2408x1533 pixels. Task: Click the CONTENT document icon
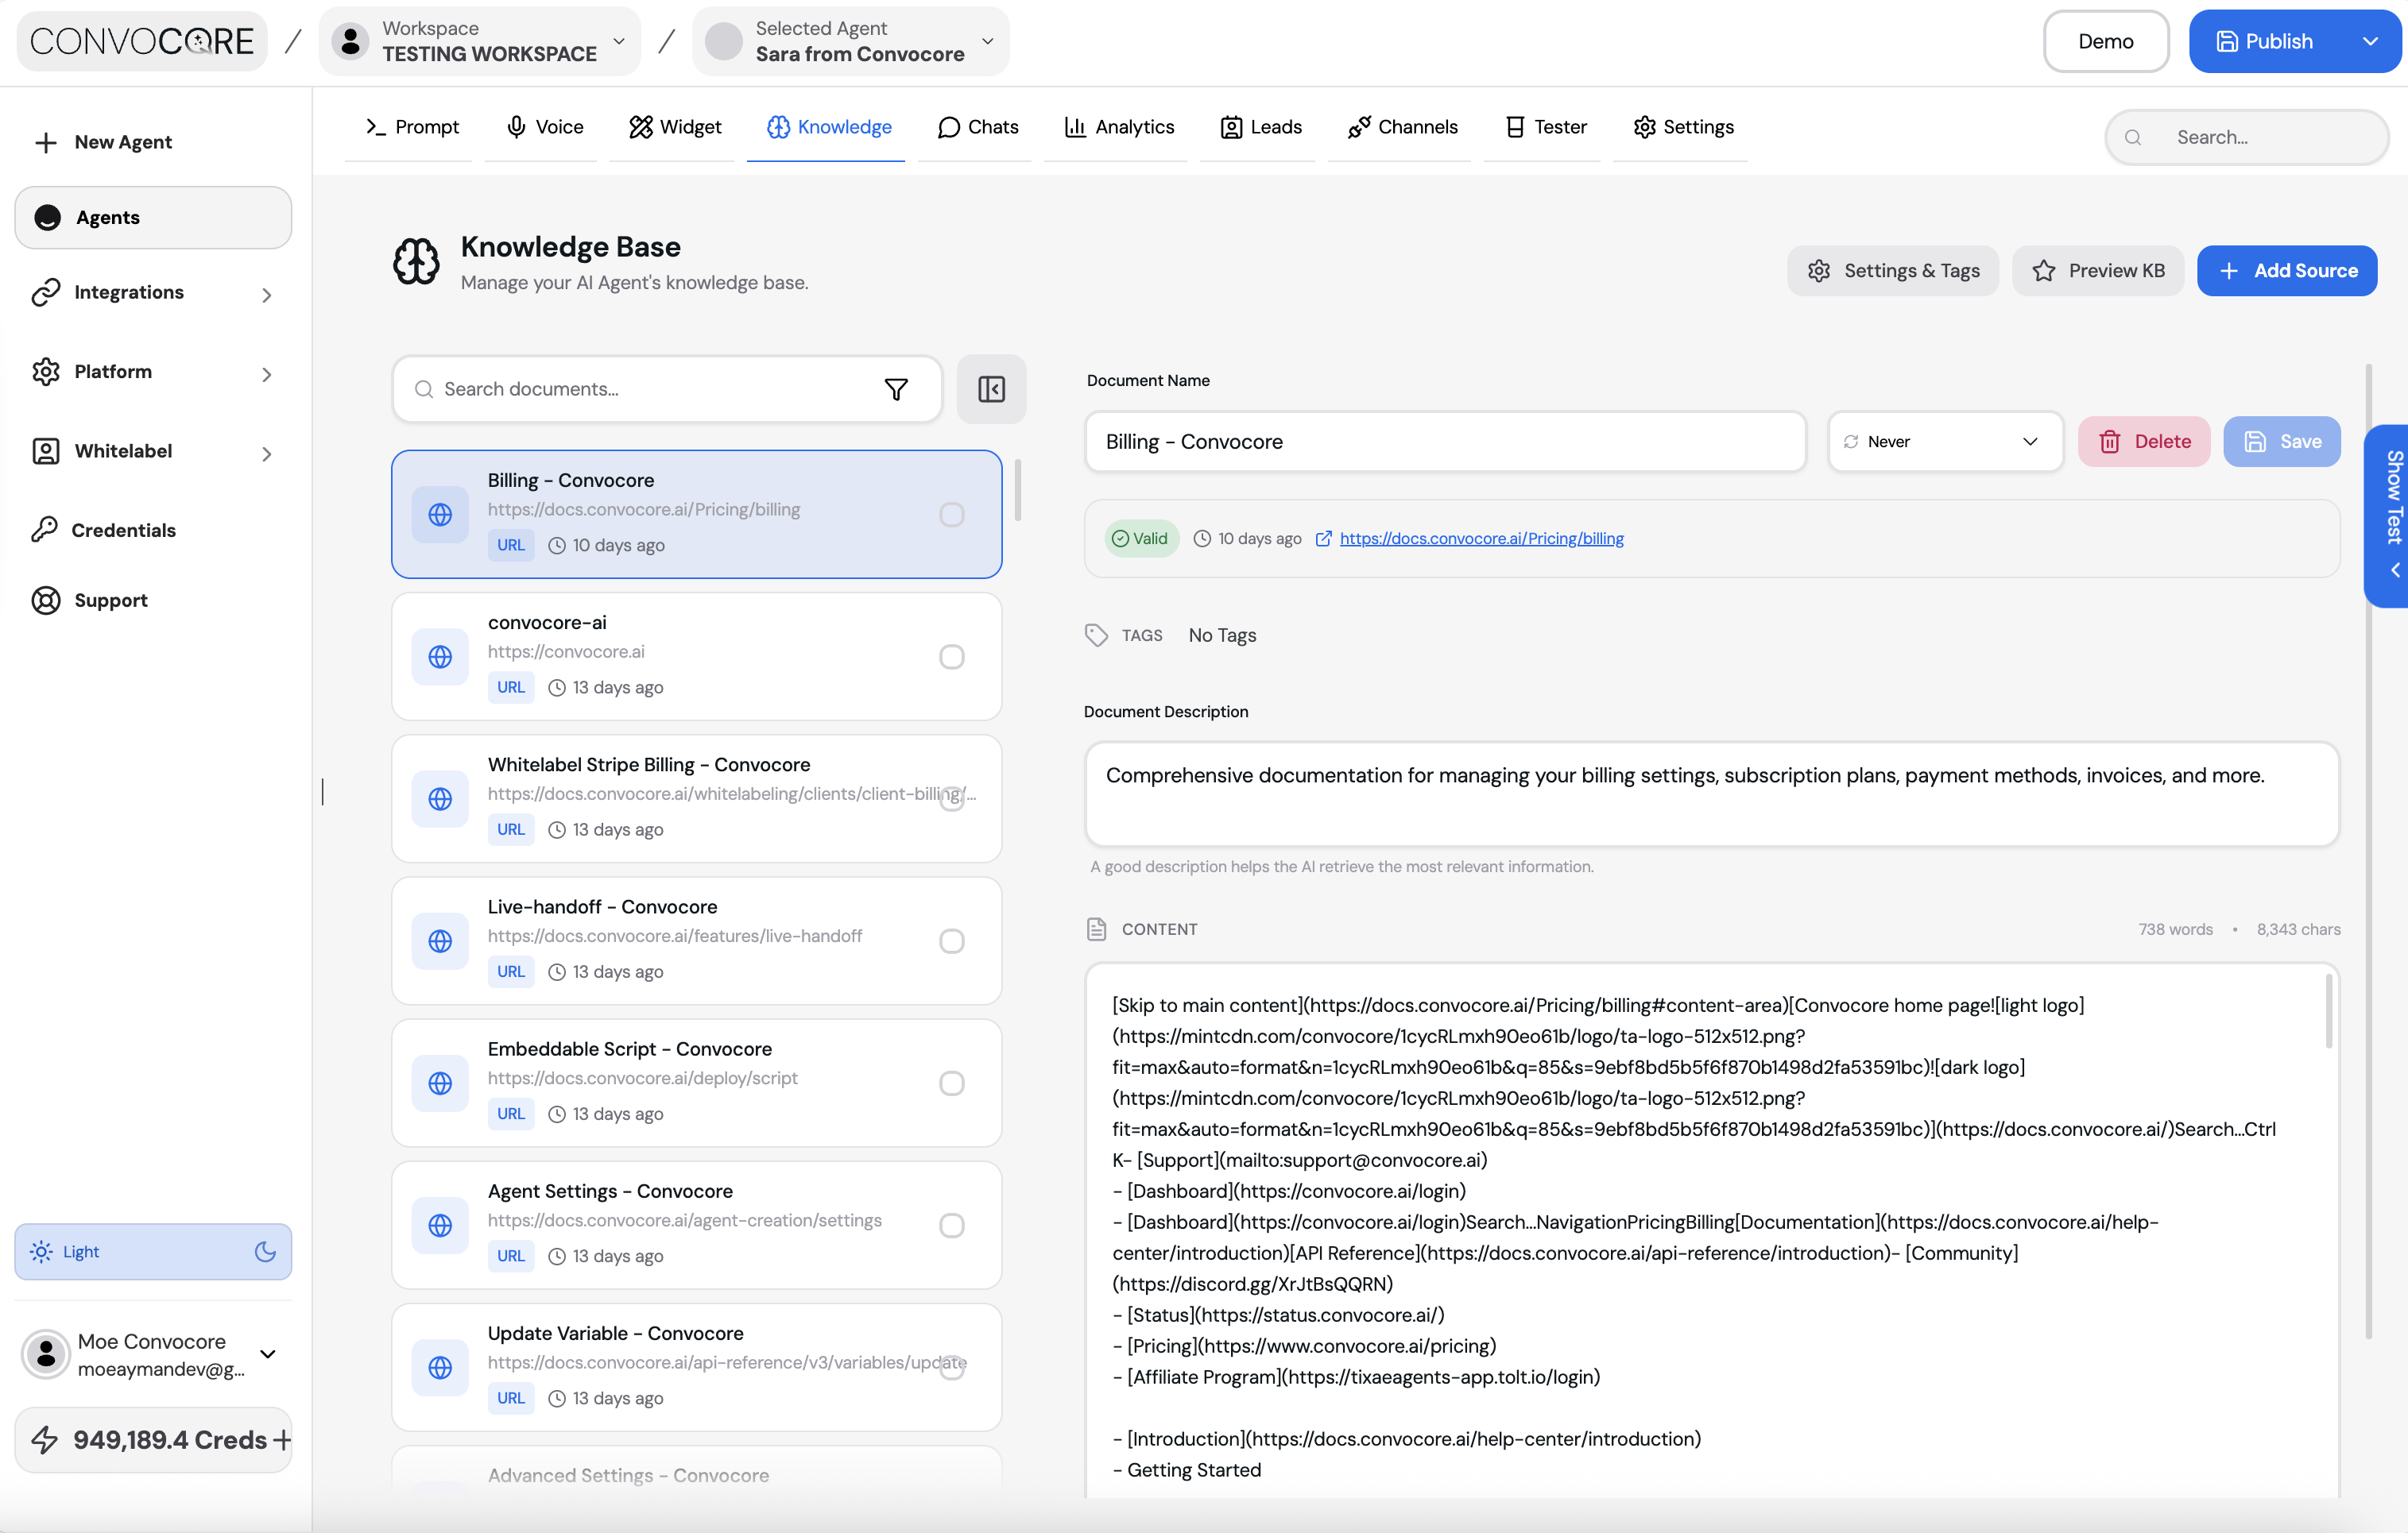click(1096, 929)
